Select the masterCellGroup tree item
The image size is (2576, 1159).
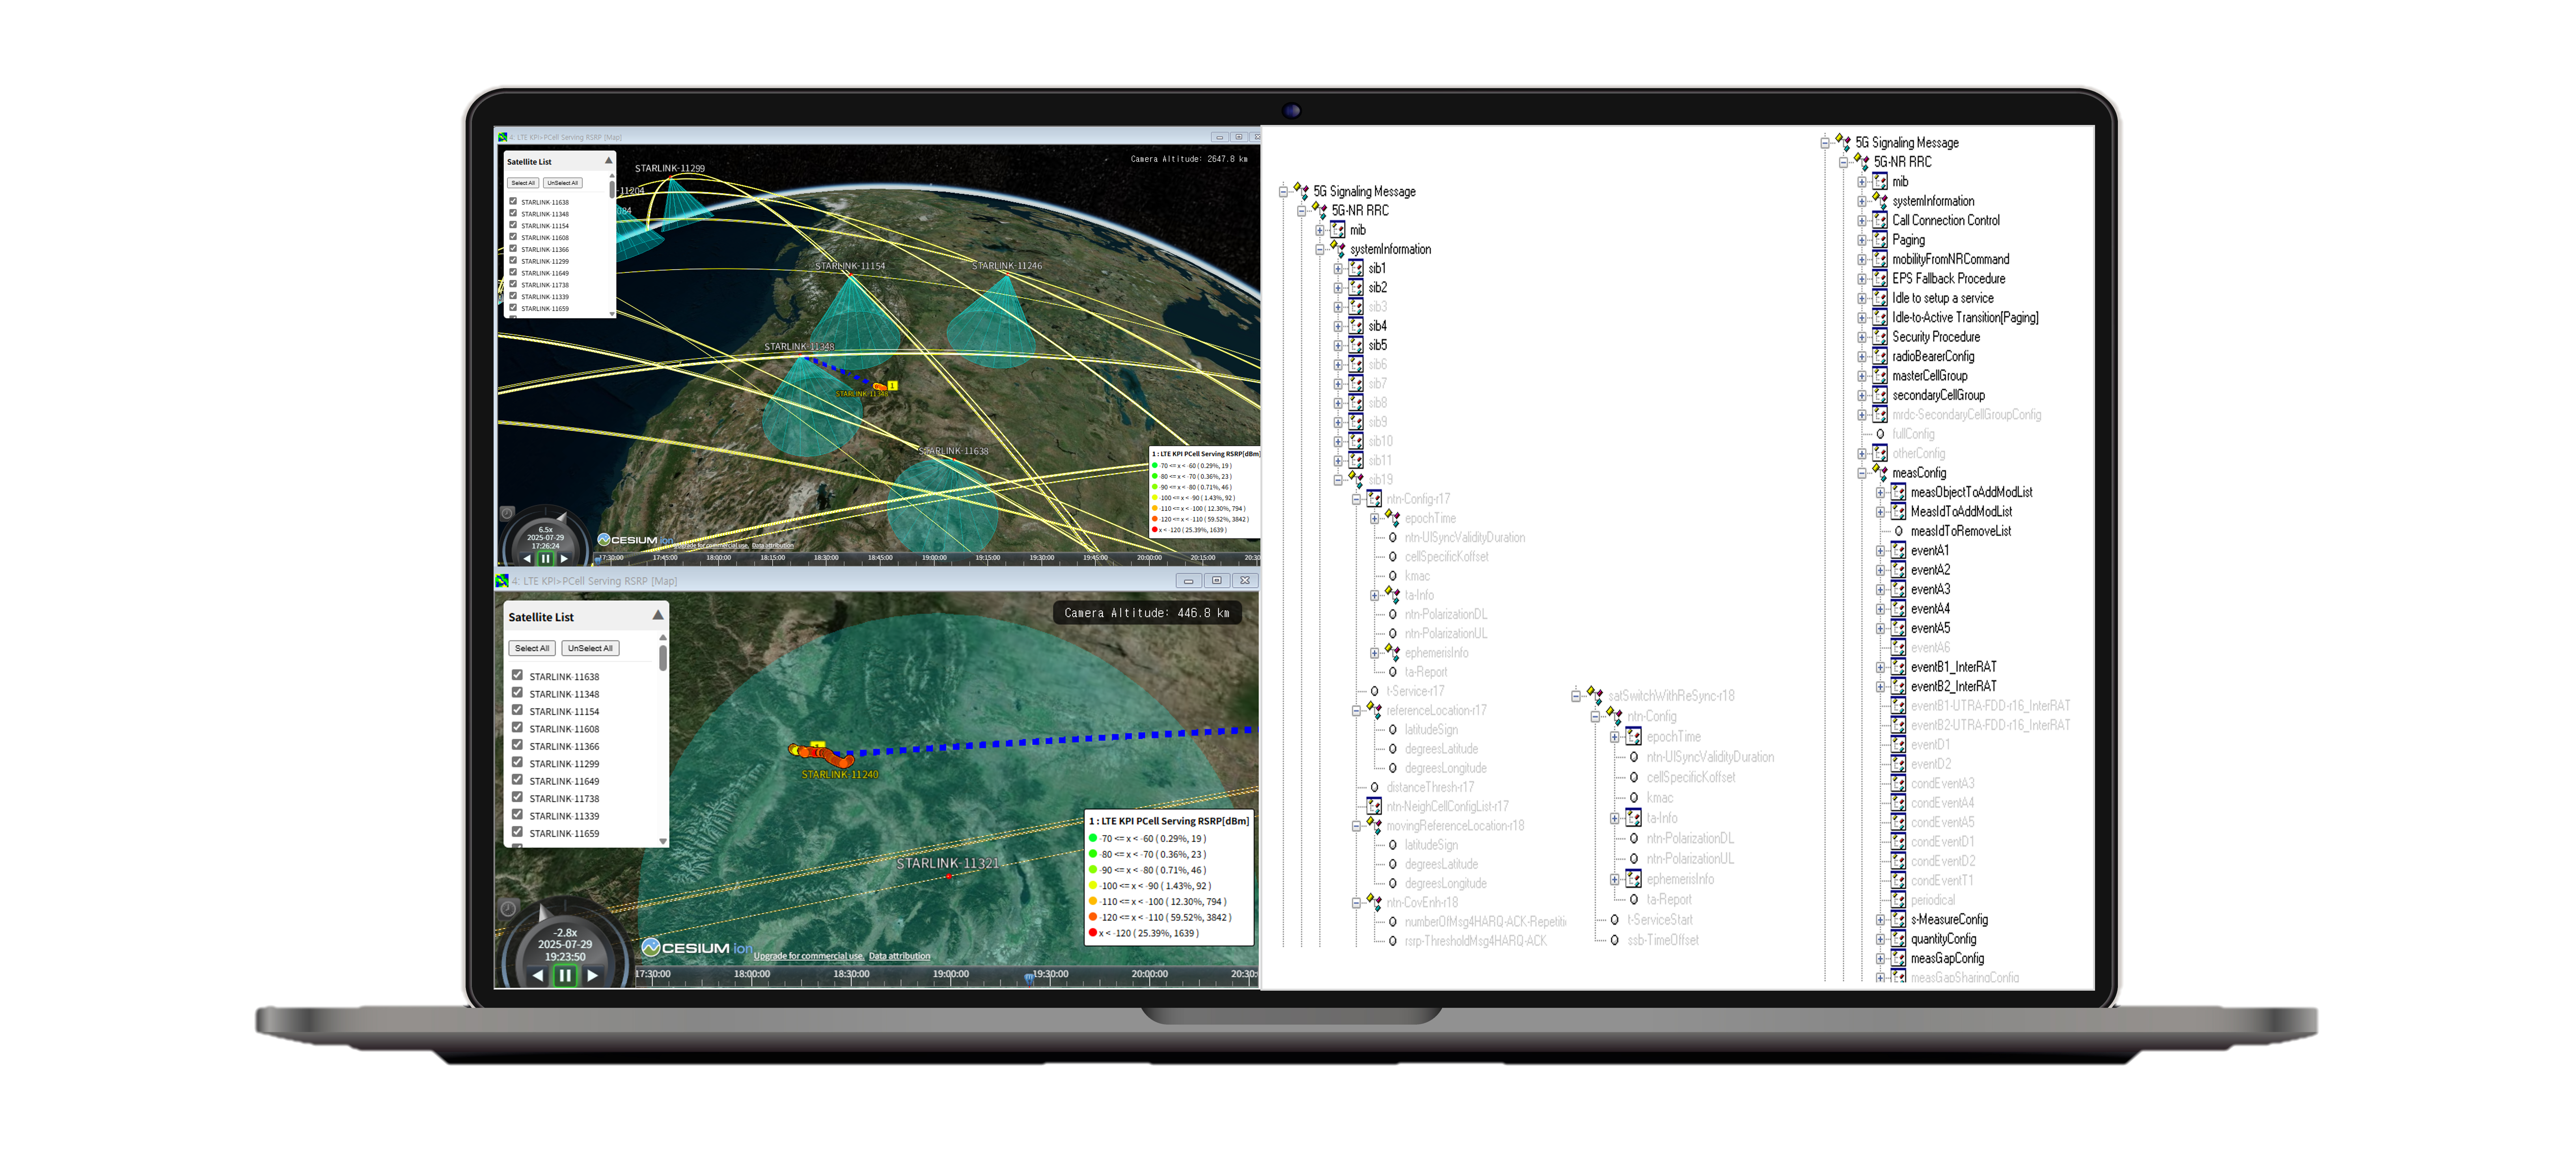pos(1929,376)
